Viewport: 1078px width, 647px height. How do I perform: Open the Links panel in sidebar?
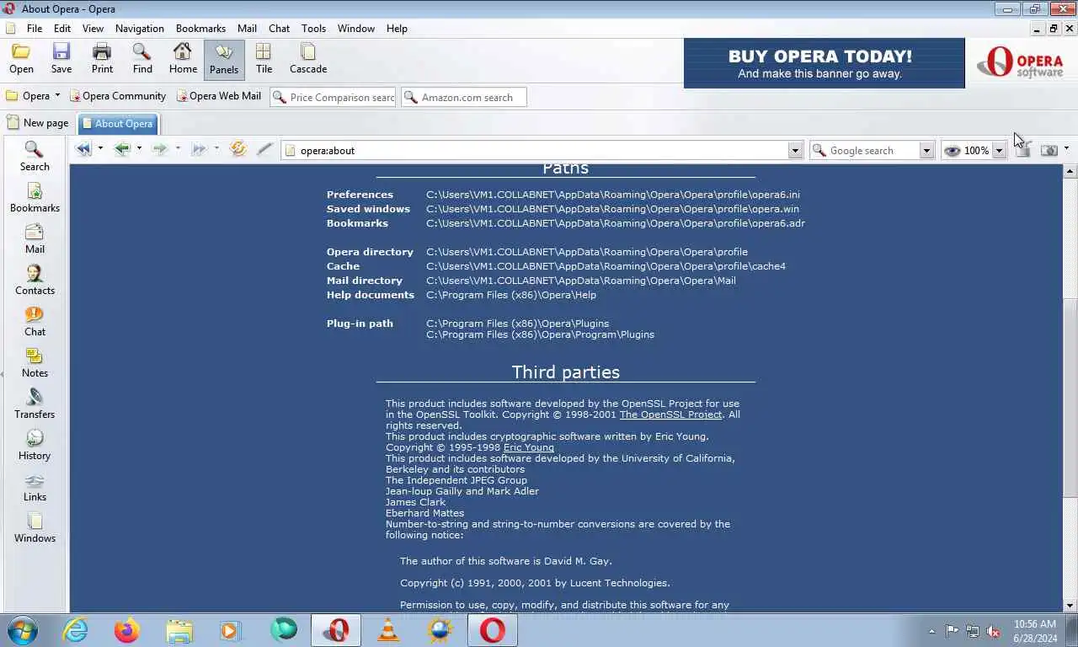coord(35,487)
